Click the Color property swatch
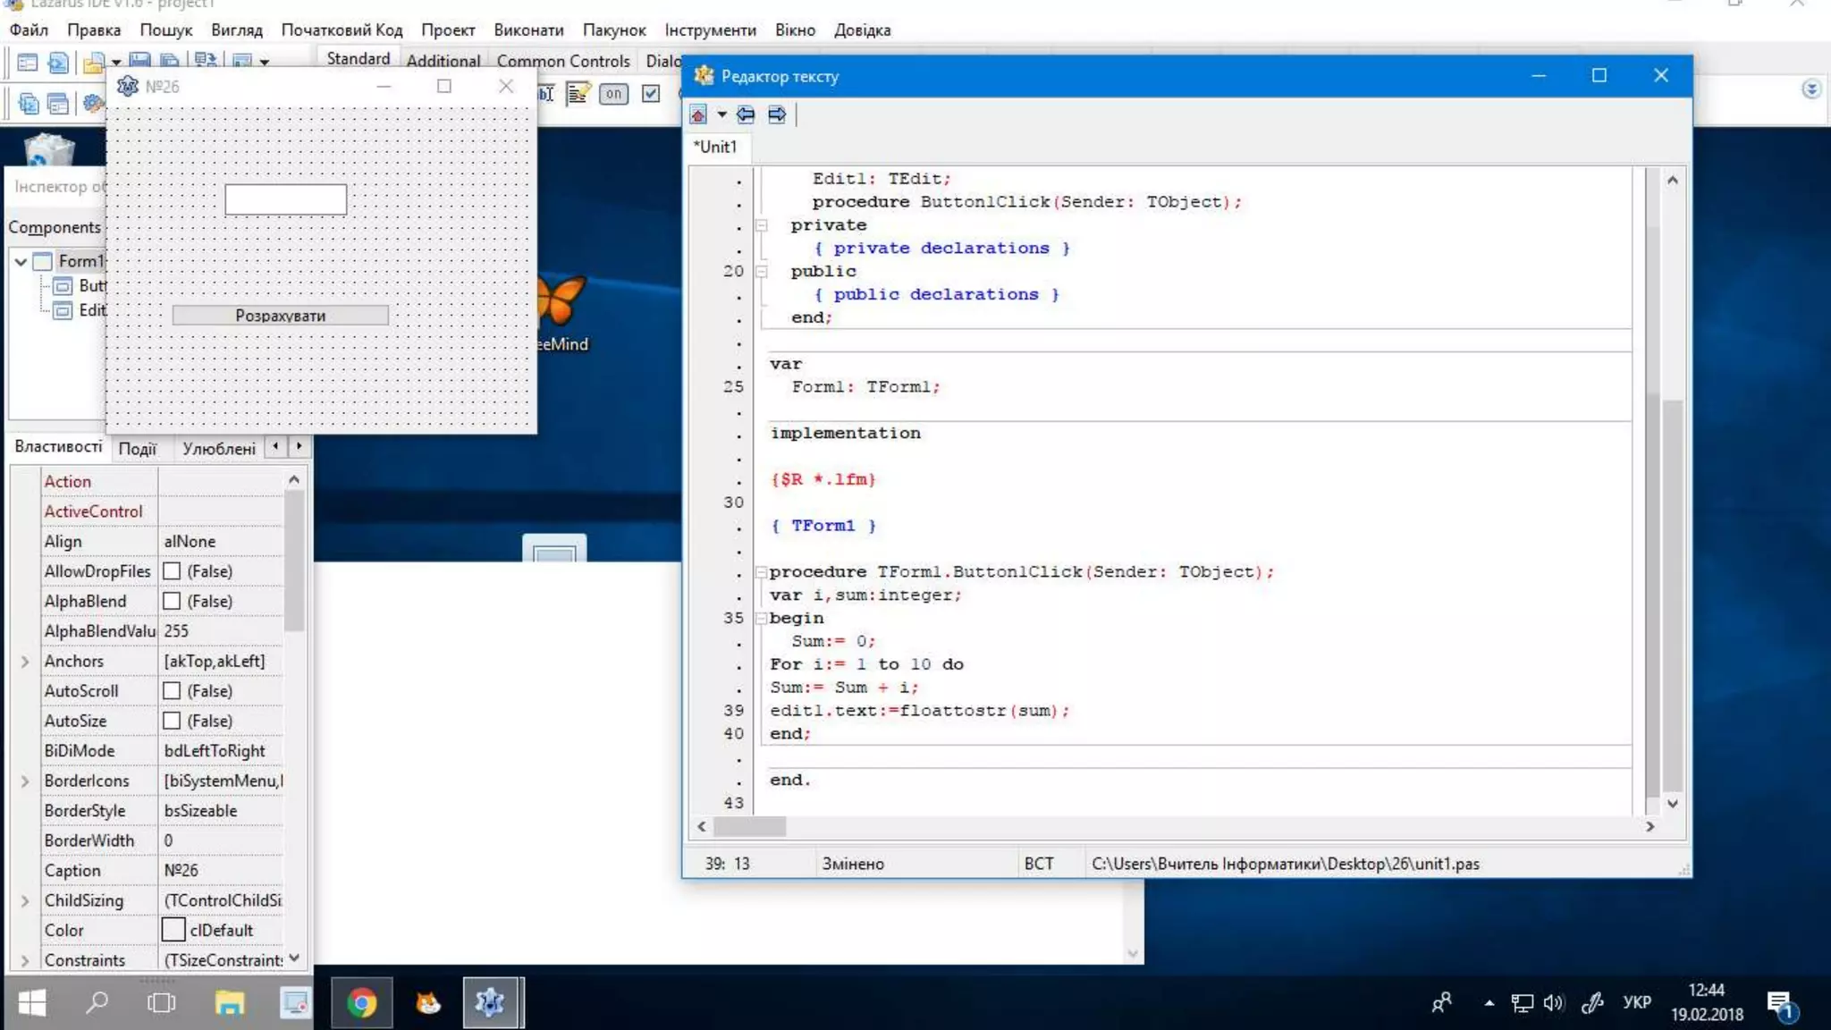 tap(173, 930)
